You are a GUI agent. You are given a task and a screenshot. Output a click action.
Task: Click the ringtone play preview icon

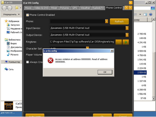click(126, 42)
